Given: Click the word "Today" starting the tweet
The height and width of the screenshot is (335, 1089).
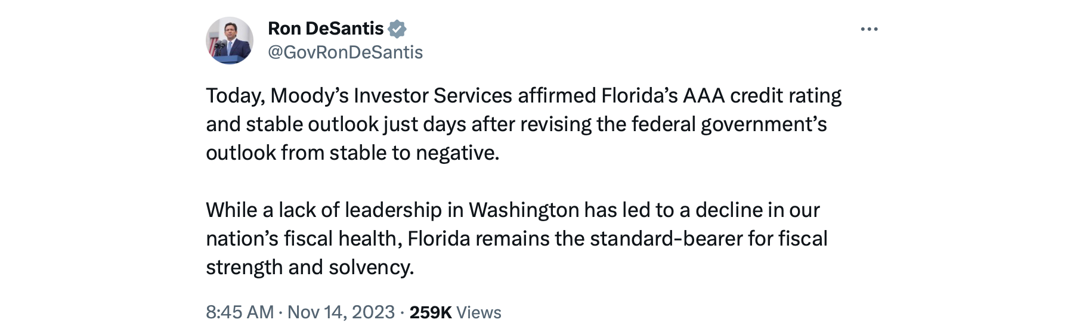Looking at the screenshot, I should [x=234, y=95].
